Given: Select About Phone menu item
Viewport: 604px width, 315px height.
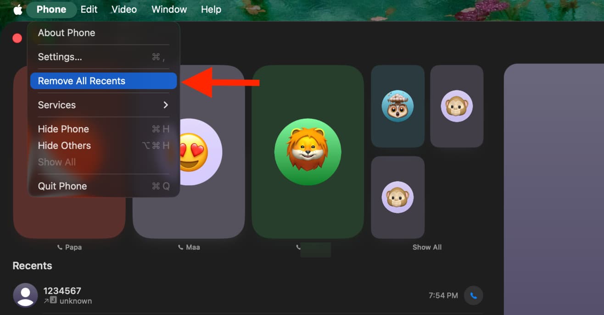Looking at the screenshot, I should click(x=103, y=33).
